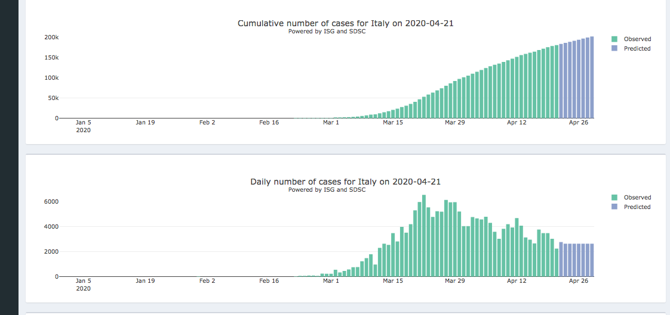Image resolution: width=670 pixels, height=315 pixels.
Task: Hide Predicted series in daily chart legend
Action: pos(637,207)
